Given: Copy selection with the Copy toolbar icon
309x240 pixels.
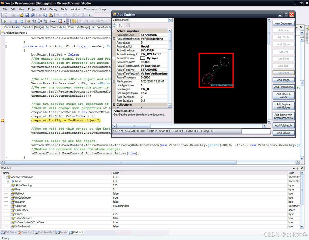Looking at the screenshot, I should pyautogui.click(x=45, y=15).
